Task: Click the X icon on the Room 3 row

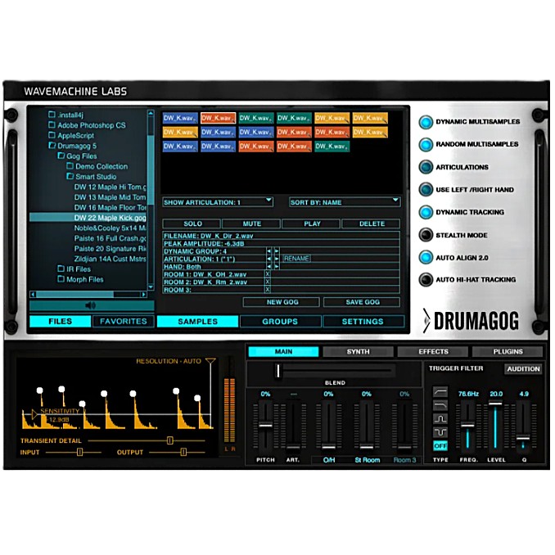Action: (x=268, y=290)
